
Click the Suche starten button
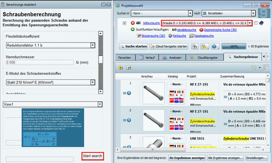(x=133, y=46)
